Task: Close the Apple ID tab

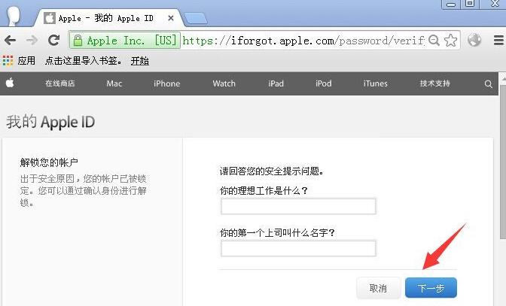Action: click(x=171, y=18)
